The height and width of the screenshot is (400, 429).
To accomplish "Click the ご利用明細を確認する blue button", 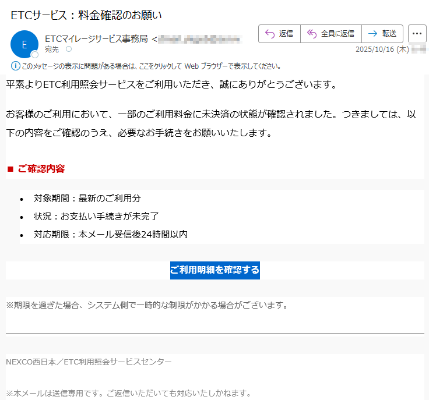I will 214,270.
